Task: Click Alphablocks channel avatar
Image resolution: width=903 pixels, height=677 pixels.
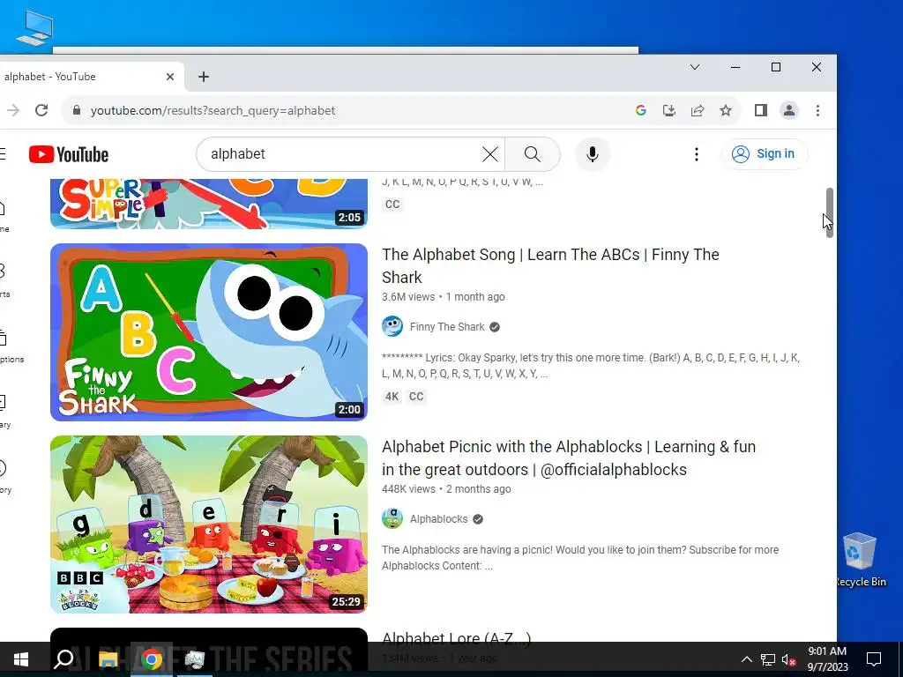Action: pyautogui.click(x=392, y=518)
